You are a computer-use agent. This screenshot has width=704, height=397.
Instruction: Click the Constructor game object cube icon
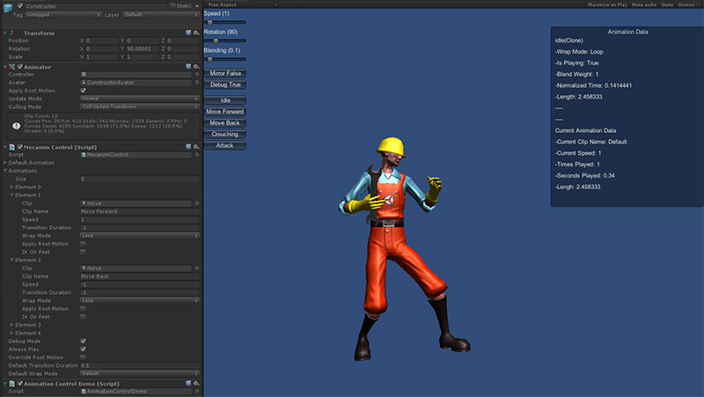tap(8, 7)
